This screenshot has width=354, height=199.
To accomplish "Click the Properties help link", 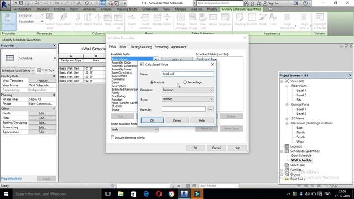I will click(x=11, y=179).
